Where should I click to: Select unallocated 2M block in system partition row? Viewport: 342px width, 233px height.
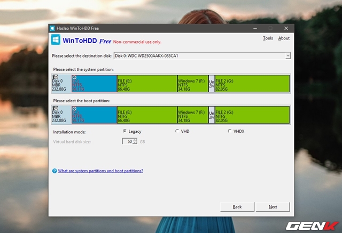[x=212, y=84]
